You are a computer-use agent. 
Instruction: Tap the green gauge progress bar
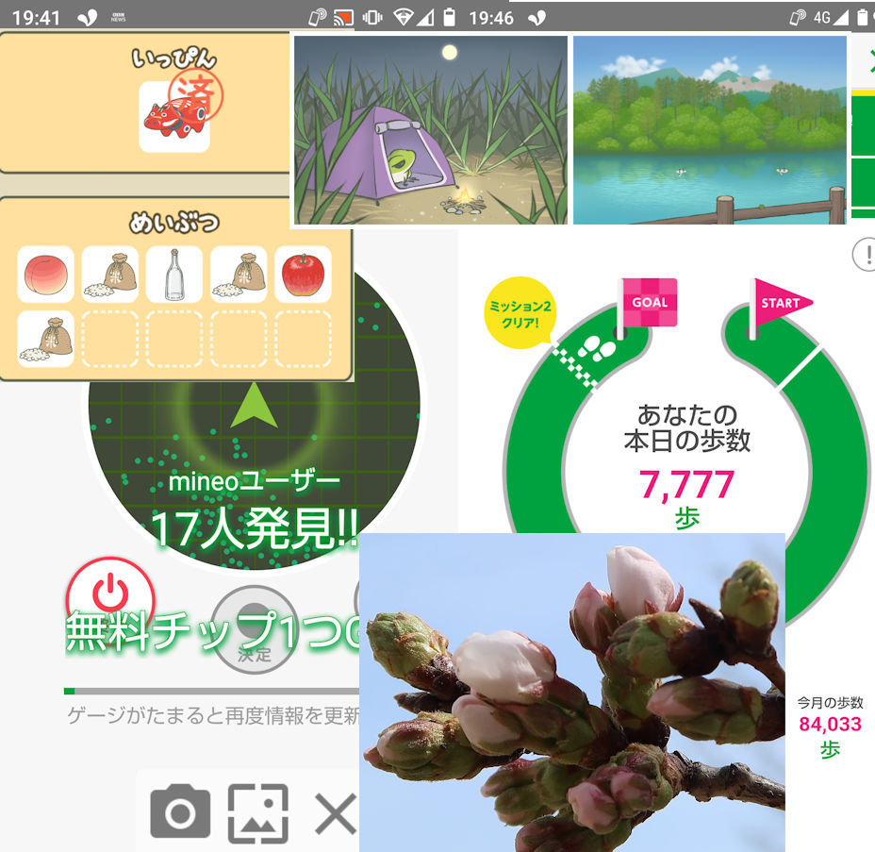click(212, 692)
